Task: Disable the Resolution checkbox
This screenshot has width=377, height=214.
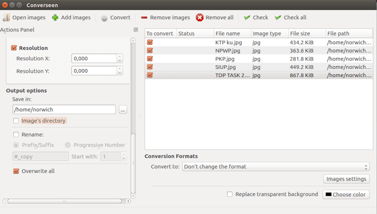Action: click(x=14, y=48)
